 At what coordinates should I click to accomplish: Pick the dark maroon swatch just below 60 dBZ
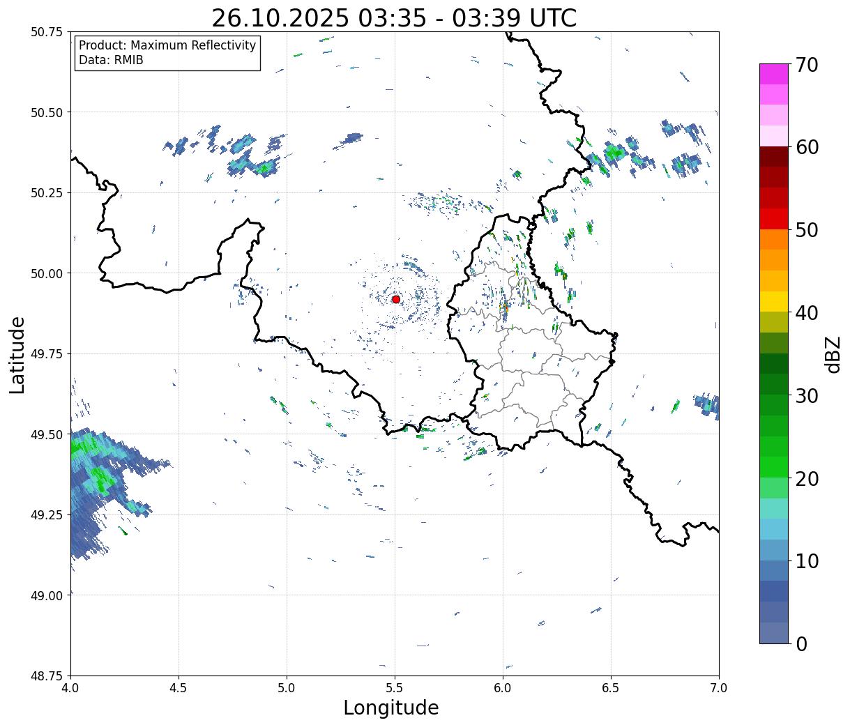[x=774, y=157]
